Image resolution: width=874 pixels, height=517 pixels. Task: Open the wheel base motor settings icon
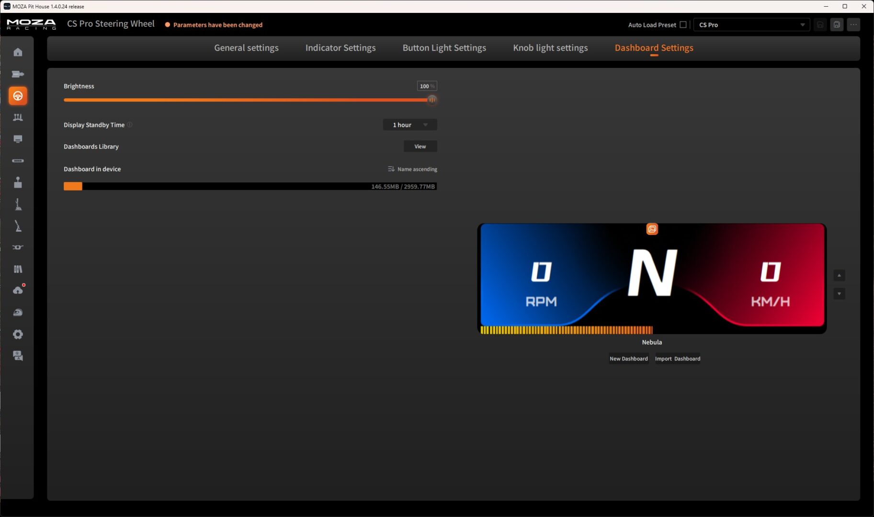(x=18, y=74)
